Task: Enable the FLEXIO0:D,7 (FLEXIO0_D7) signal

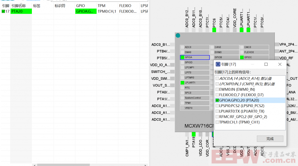Action: (x=217, y=95)
